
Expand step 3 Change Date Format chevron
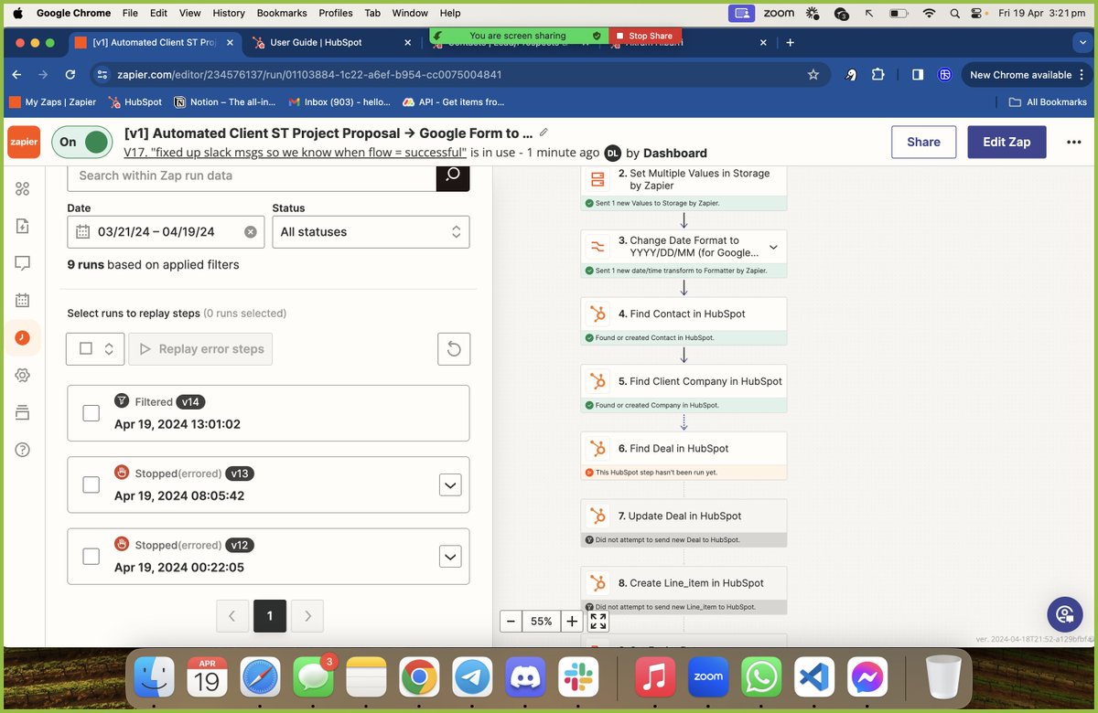click(773, 247)
